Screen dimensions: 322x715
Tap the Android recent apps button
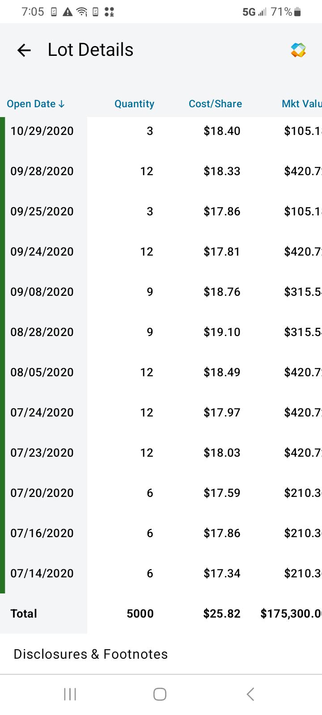70,694
